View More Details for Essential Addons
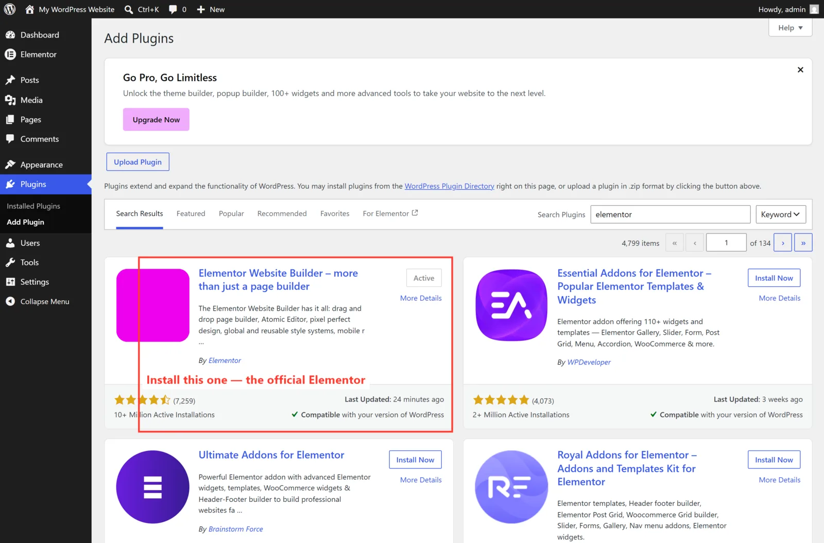824x543 pixels. point(779,298)
